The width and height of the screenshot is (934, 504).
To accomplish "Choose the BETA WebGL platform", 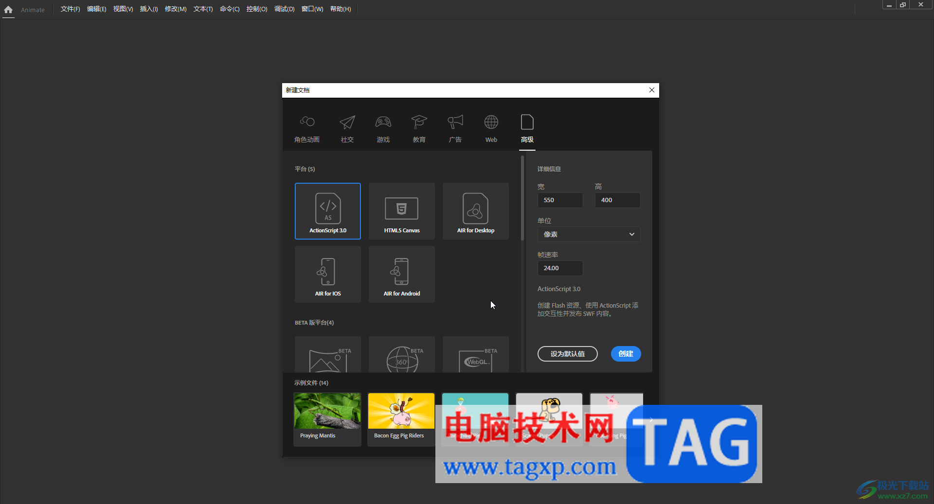I will [476, 354].
